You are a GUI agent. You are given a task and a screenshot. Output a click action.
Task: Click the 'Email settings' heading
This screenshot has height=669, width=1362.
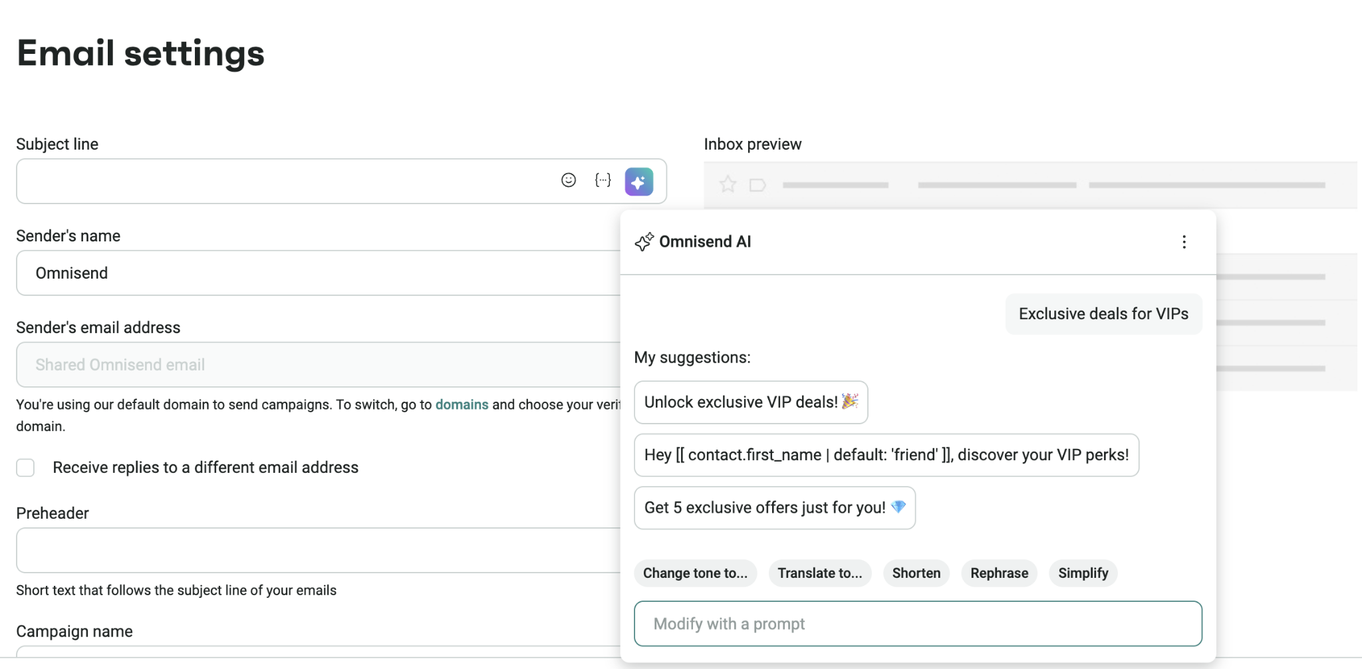pos(141,53)
